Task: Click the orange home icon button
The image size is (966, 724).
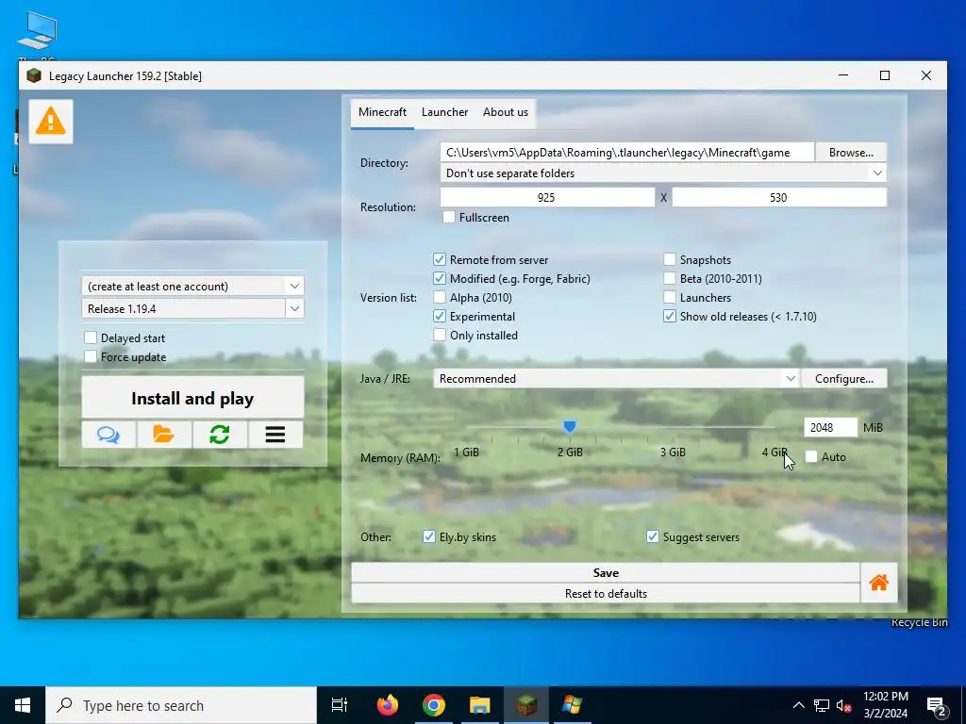Action: pyautogui.click(x=879, y=583)
